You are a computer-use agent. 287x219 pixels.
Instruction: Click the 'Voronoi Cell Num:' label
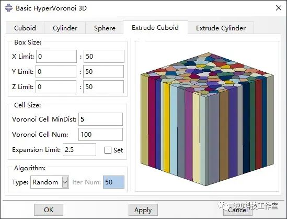(x=40, y=135)
